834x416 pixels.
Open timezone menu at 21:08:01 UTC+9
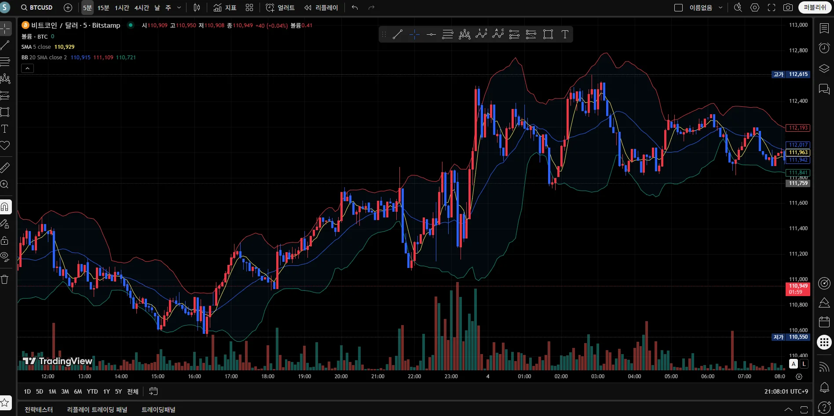[786, 391]
